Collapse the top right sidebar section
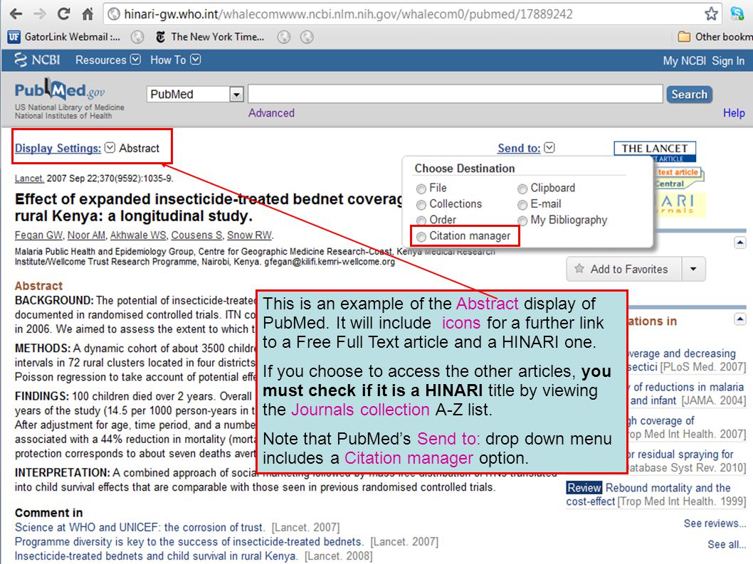 740,243
